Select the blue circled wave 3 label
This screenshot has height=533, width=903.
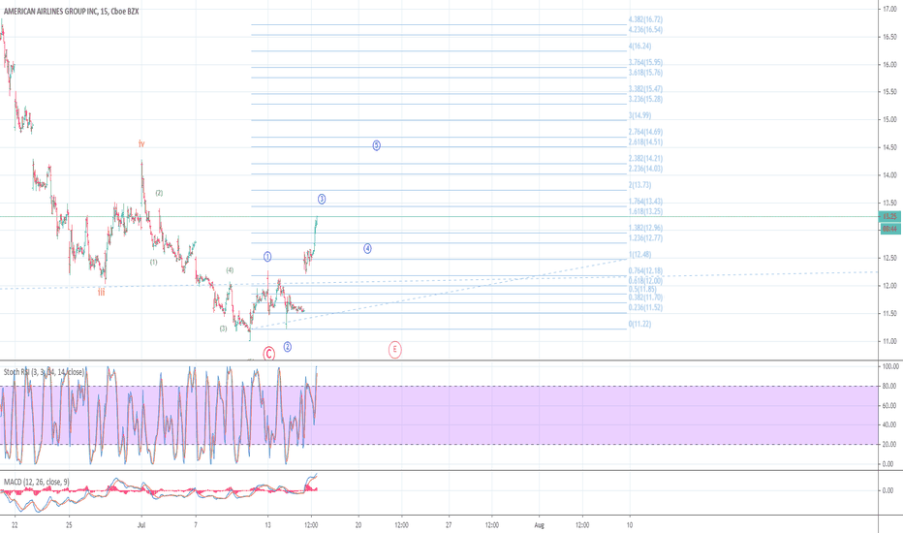(322, 199)
